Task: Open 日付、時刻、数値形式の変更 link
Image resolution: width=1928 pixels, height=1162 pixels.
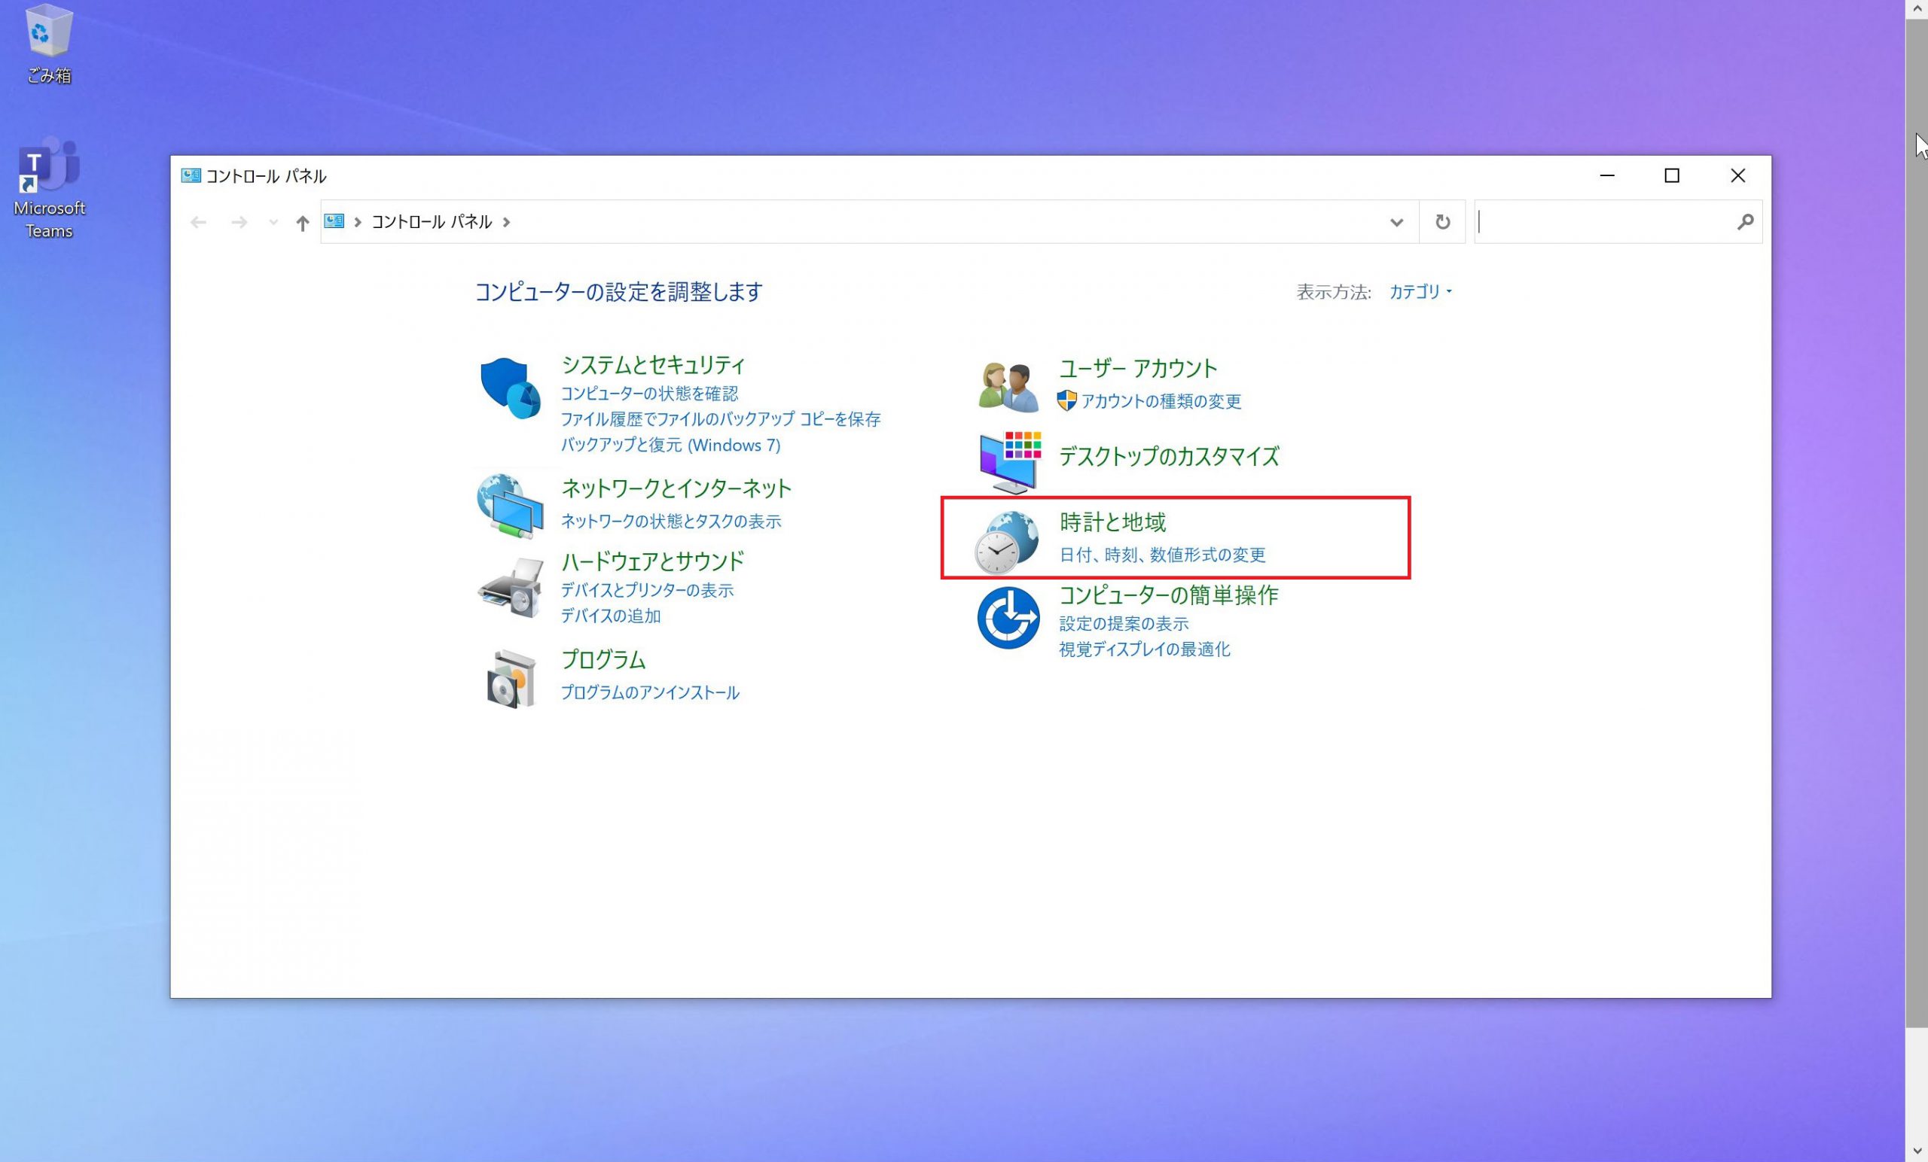Action: click(1162, 555)
